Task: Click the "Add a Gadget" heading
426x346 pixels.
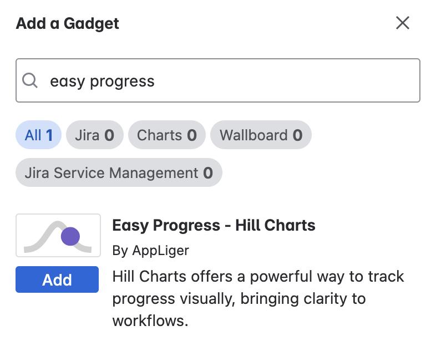Action: (68, 23)
